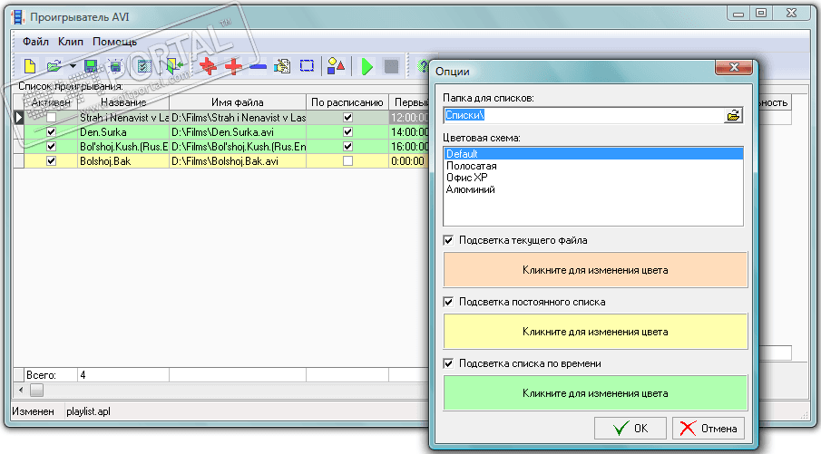The image size is (821, 454).
Task: Click the browse folder icon beside Списки\ field
Action: tap(734, 116)
